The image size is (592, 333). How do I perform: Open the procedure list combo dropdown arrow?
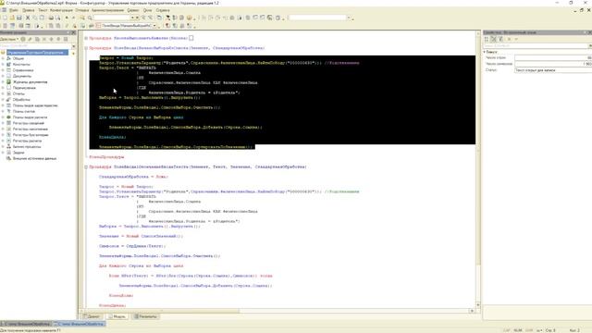(x=154, y=26)
